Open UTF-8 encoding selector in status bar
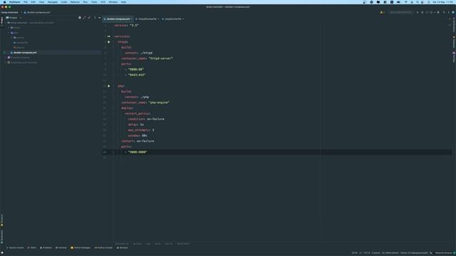The height and width of the screenshot is (256, 456). click(366, 253)
